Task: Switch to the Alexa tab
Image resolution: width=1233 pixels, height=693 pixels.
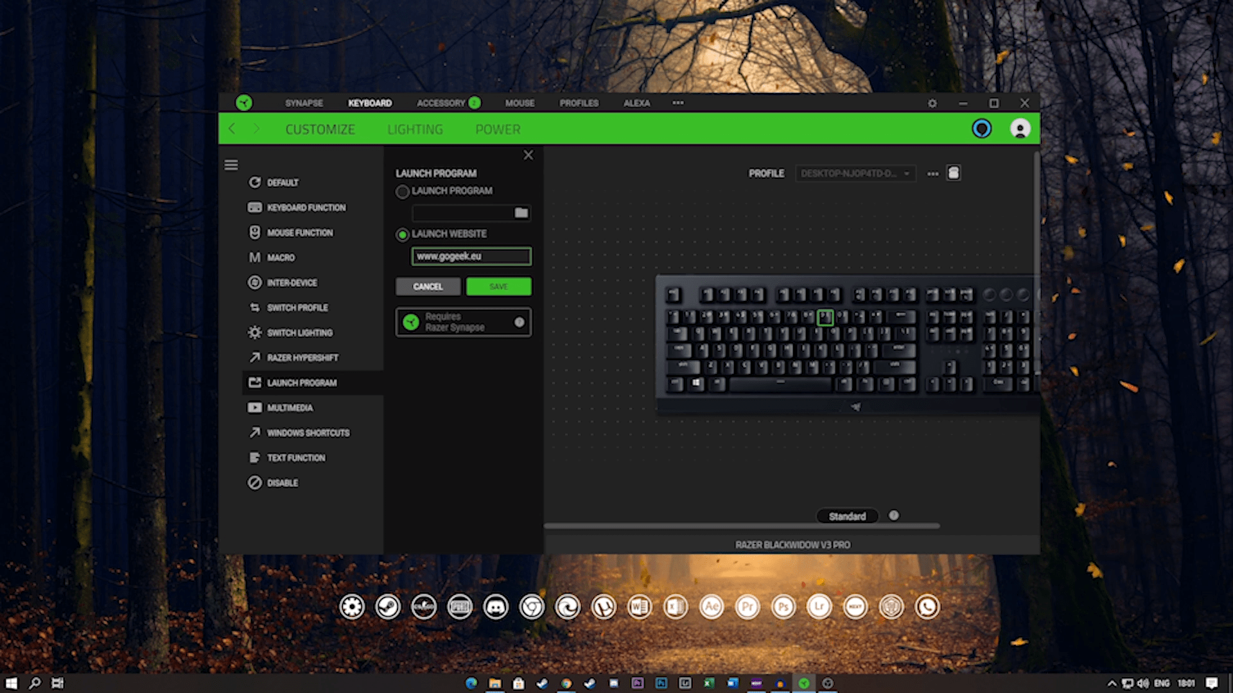Action: click(636, 103)
